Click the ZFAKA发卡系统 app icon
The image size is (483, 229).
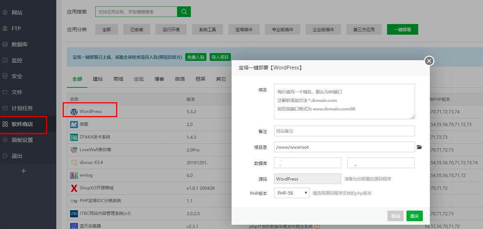click(x=74, y=137)
